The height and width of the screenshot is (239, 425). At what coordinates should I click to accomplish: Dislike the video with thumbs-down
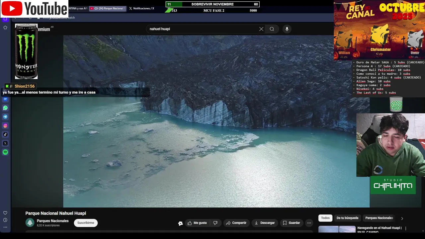point(215,223)
